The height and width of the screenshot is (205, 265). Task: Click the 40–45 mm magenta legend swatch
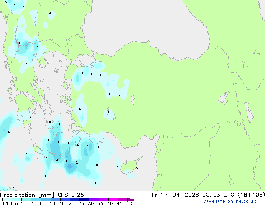click(x=113, y=200)
